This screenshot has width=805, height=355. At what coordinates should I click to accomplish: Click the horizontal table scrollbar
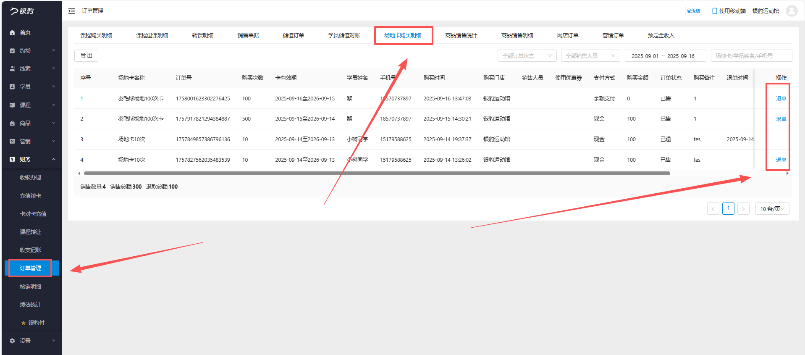(377, 173)
